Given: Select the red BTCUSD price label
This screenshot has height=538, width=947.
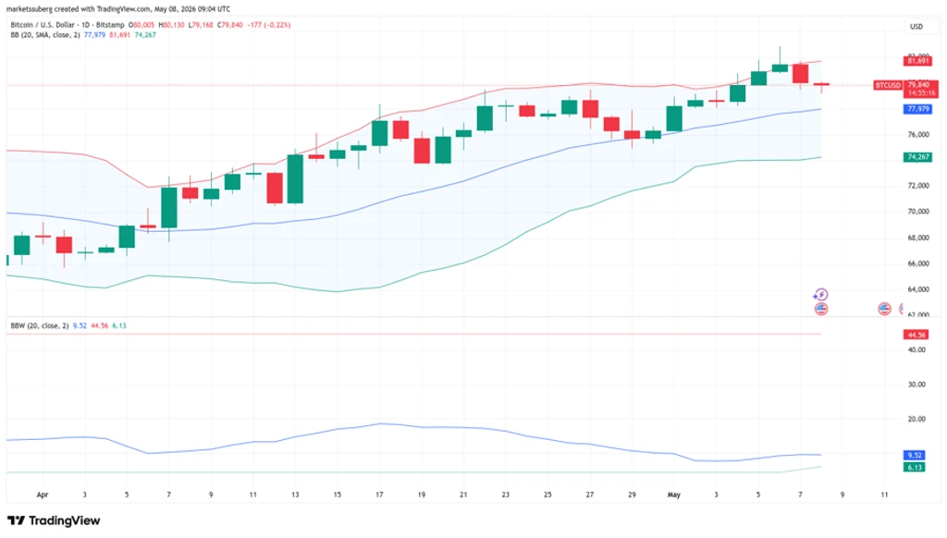Looking at the screenshot, I should click(x=888, y=85).
